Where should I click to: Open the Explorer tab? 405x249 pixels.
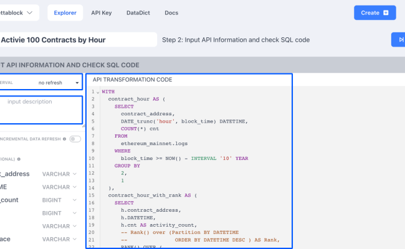coord(65,12)
